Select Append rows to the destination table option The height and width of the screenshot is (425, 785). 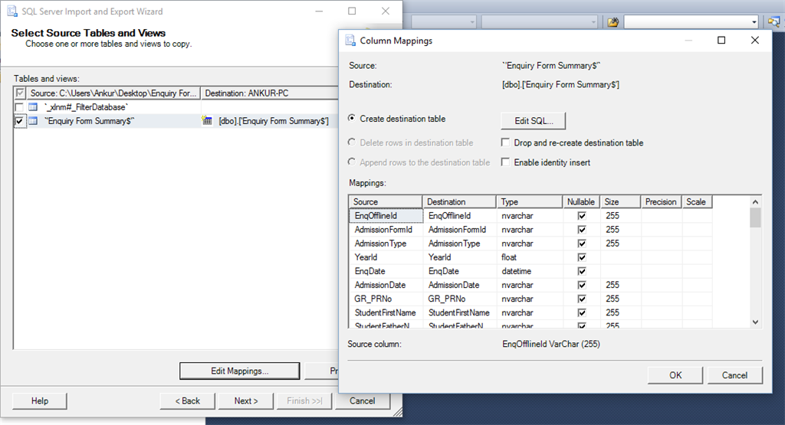(x=352, y=162)
